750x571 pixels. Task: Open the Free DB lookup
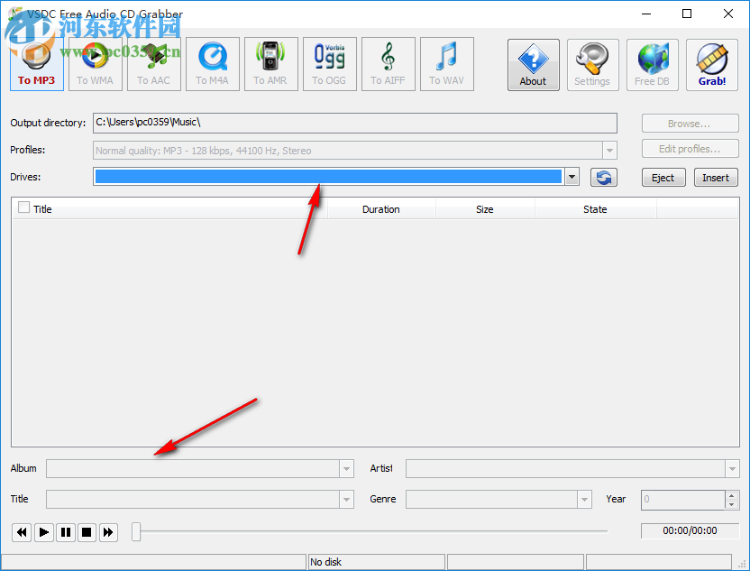coord(652,64)
